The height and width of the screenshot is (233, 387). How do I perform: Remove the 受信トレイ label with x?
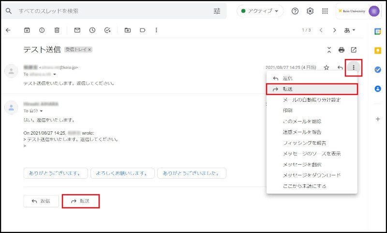pos(89,50)
